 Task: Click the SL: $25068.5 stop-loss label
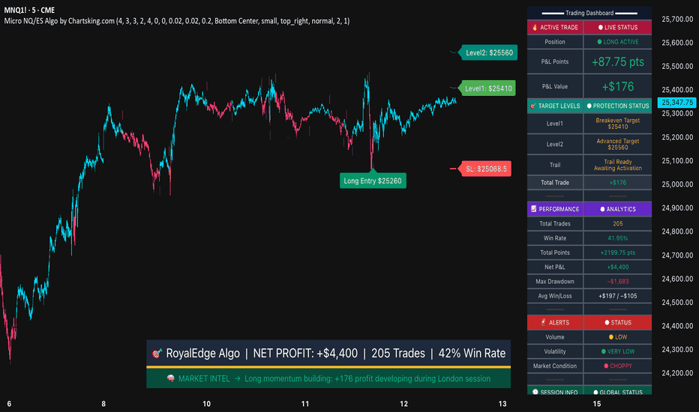486,169
